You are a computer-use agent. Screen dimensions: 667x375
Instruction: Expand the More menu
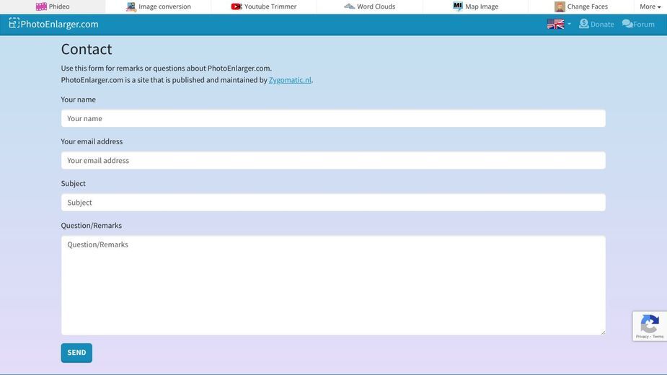[650, 6]
